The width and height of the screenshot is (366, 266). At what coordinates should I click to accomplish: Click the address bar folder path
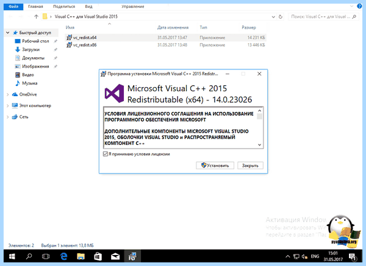click(x=86, y=16)
